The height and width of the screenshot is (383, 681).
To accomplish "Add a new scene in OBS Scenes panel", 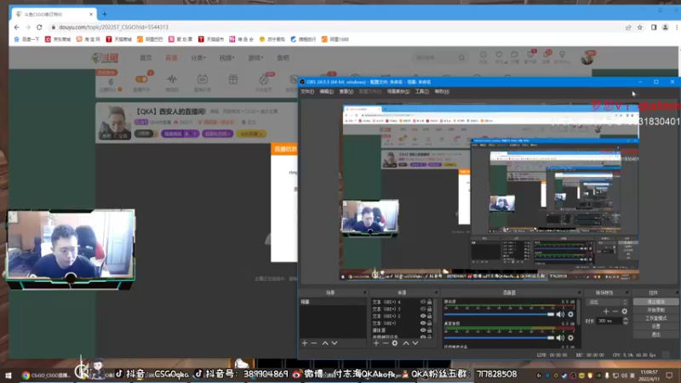I will [305, 343].
